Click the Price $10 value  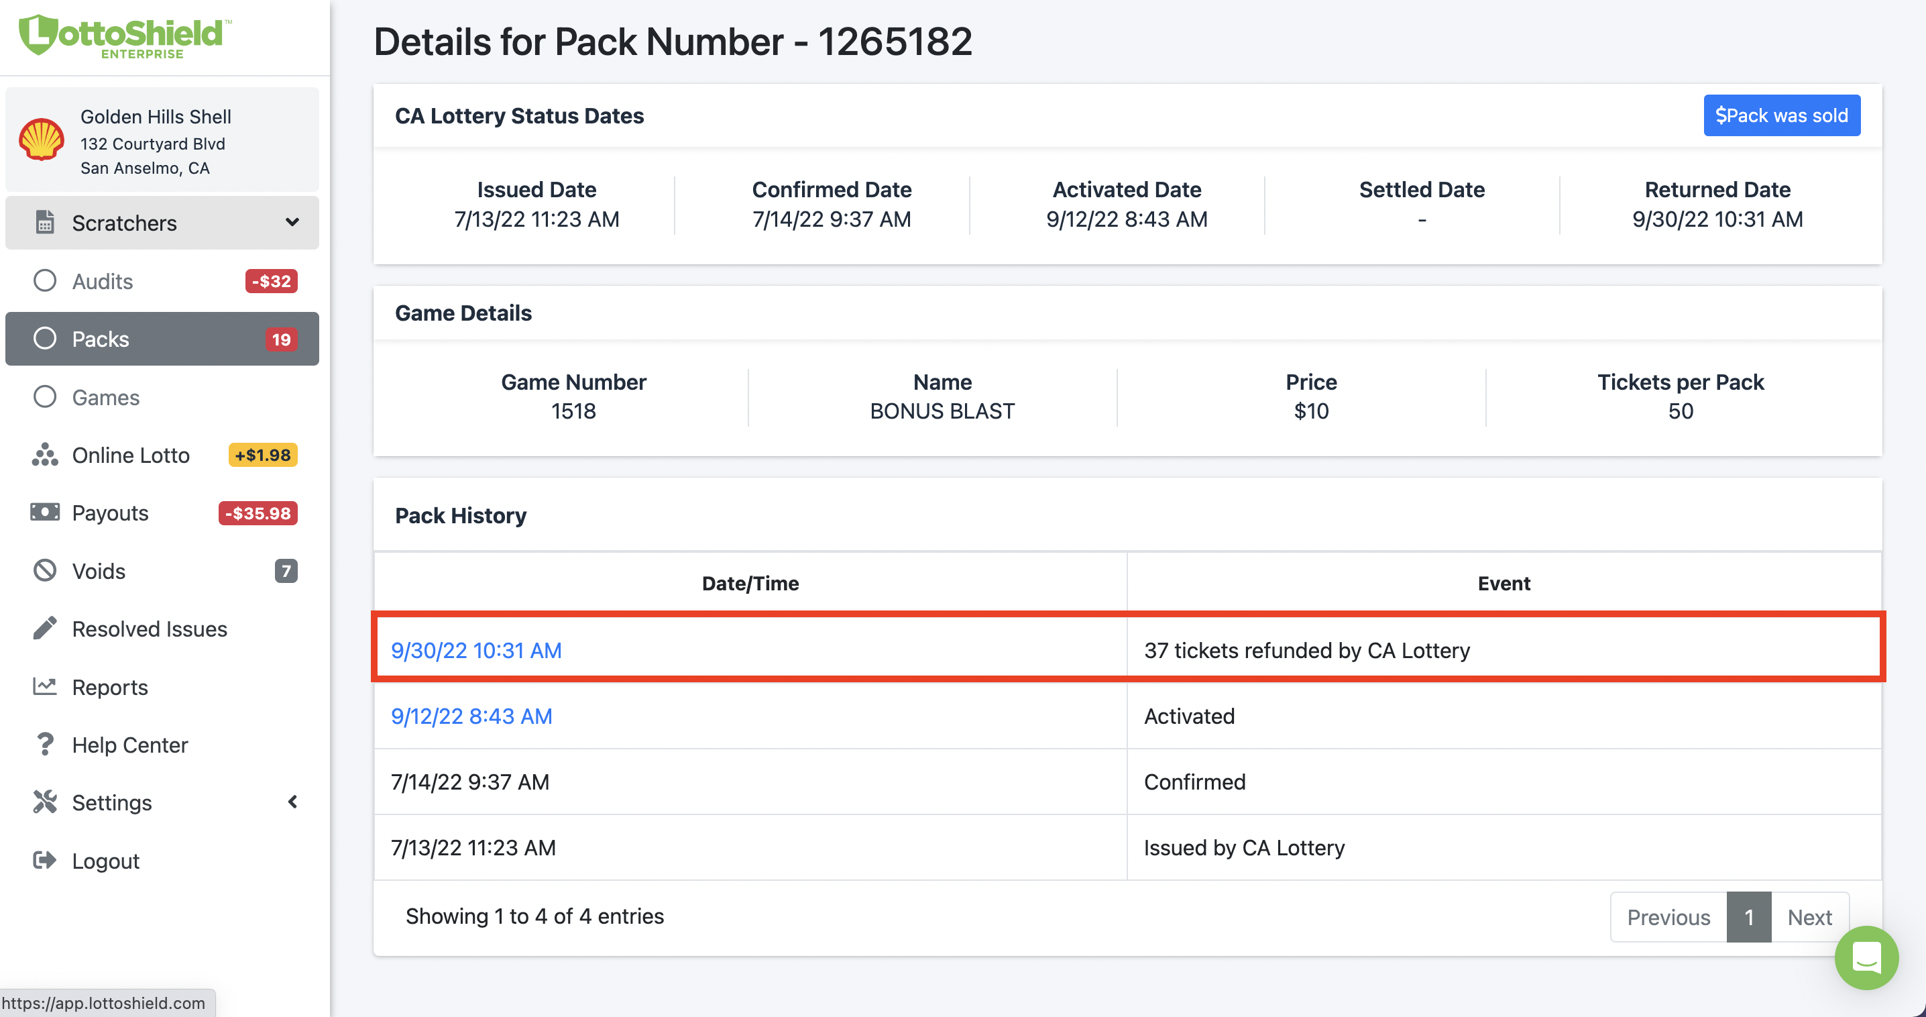point(1312,411)
